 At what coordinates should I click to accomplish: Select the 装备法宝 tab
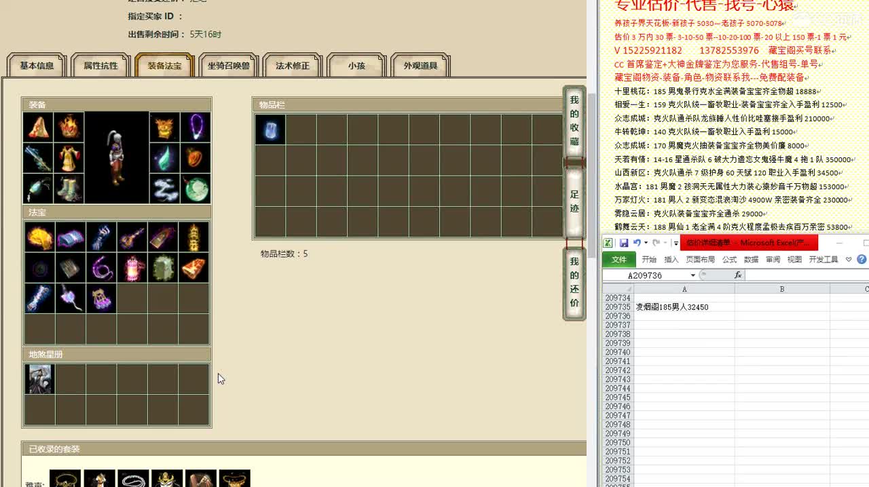pyautogui.click(x=164, y=66)
